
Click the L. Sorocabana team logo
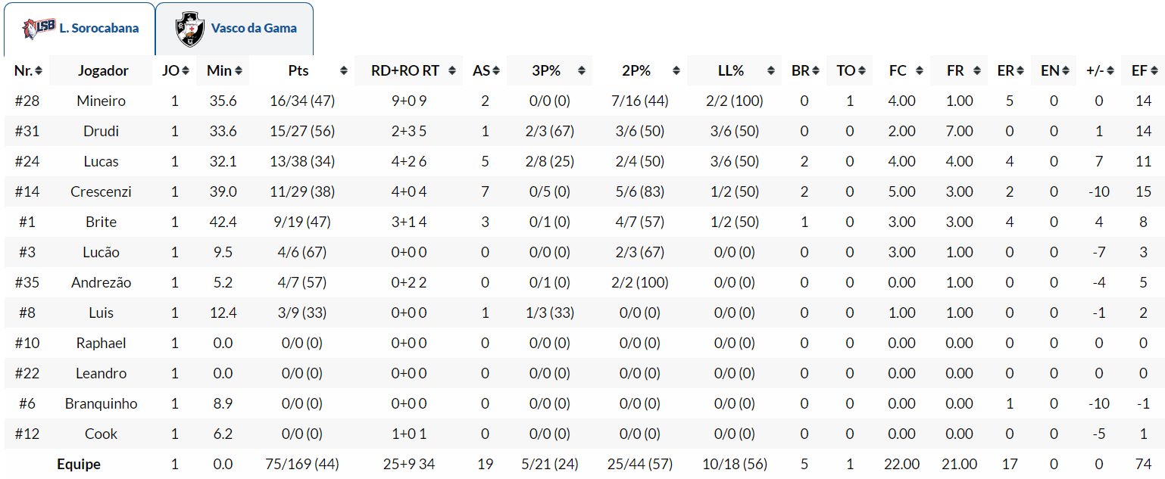point(39,28)
